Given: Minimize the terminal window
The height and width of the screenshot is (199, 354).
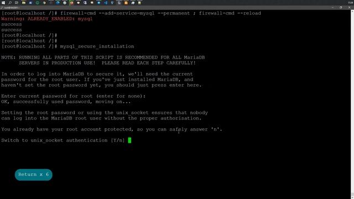Looking at the screenshot, I should click(333, 7).
